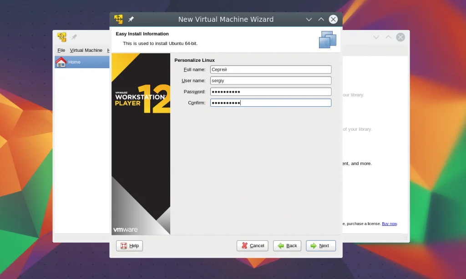Click into the User name field
The image size is (466, 279).
[271, 80]
